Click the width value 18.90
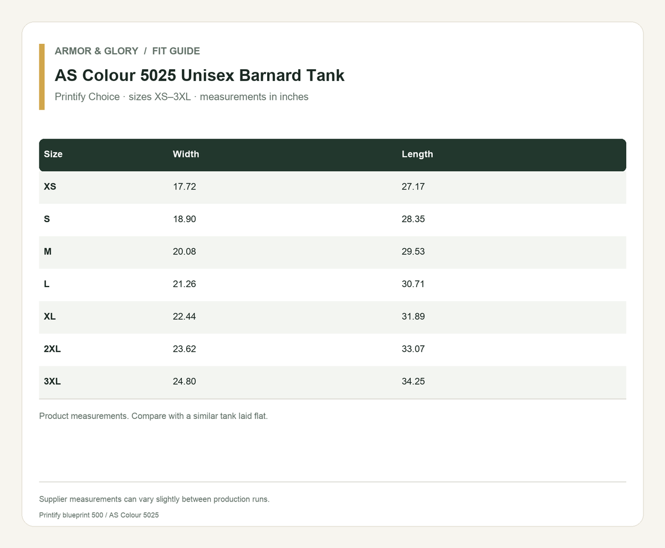The width and height of the screenshot is (665, 548). pyautogui.click(x=185, y=219)
